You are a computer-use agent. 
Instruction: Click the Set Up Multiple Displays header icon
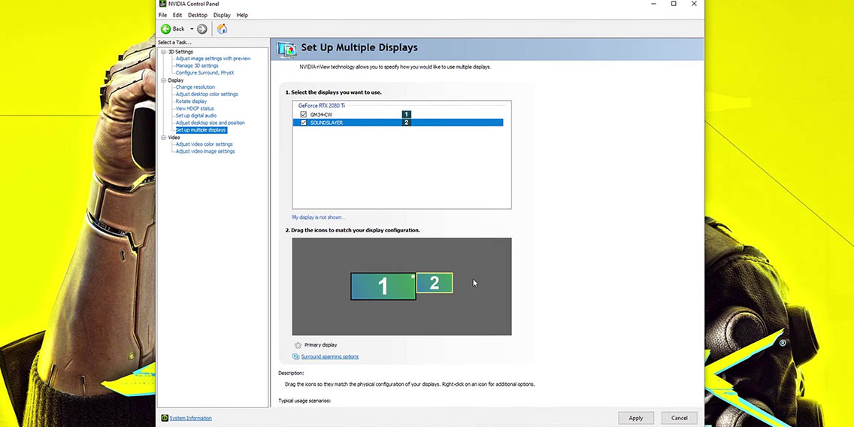287,49
